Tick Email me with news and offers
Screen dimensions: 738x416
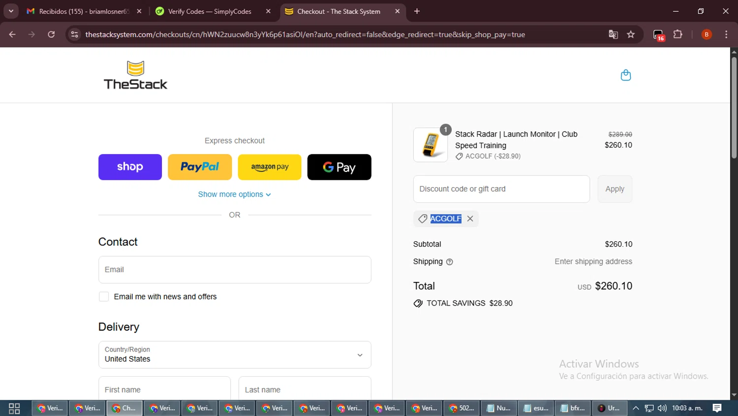tap(104, 297)
